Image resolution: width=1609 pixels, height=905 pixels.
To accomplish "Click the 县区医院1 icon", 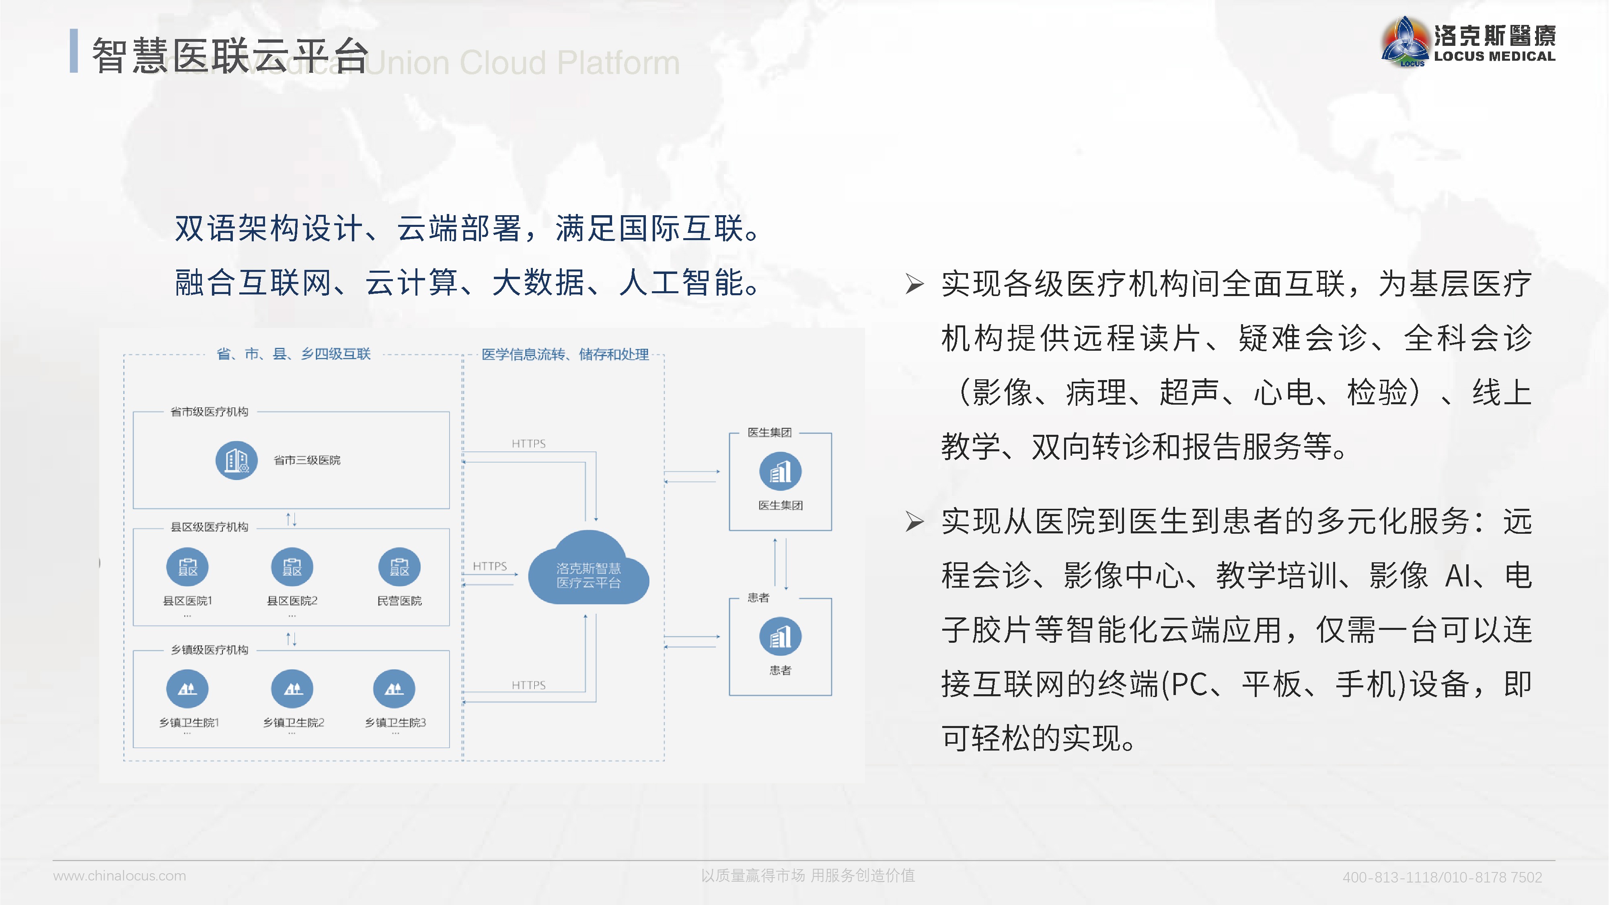I will coord(187,567).
